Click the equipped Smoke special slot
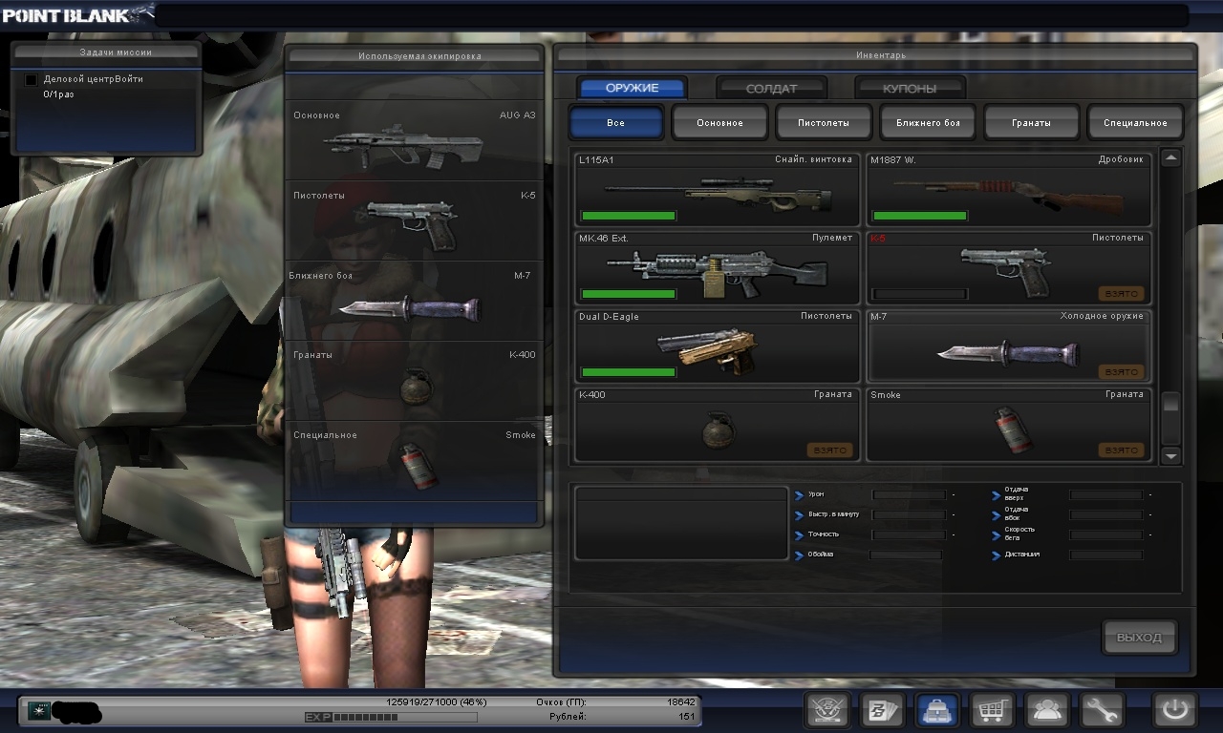Viewport: 1223px width, 733px height. point(415,462)
